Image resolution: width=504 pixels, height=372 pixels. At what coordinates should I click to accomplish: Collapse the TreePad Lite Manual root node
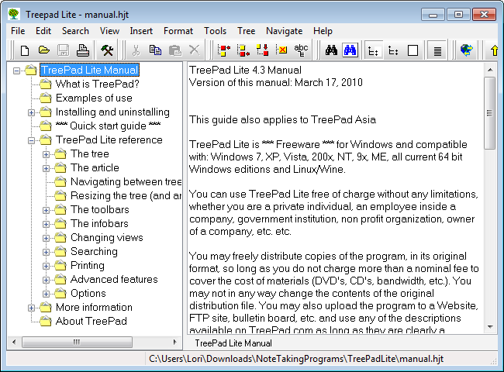click(16, 71)
